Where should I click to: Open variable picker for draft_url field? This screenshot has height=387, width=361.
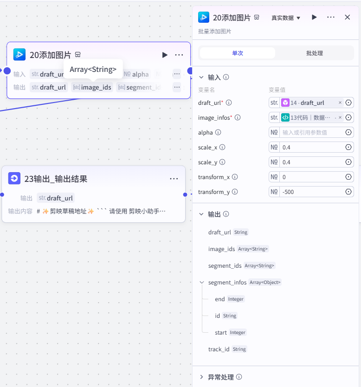[x=348, y=103]
